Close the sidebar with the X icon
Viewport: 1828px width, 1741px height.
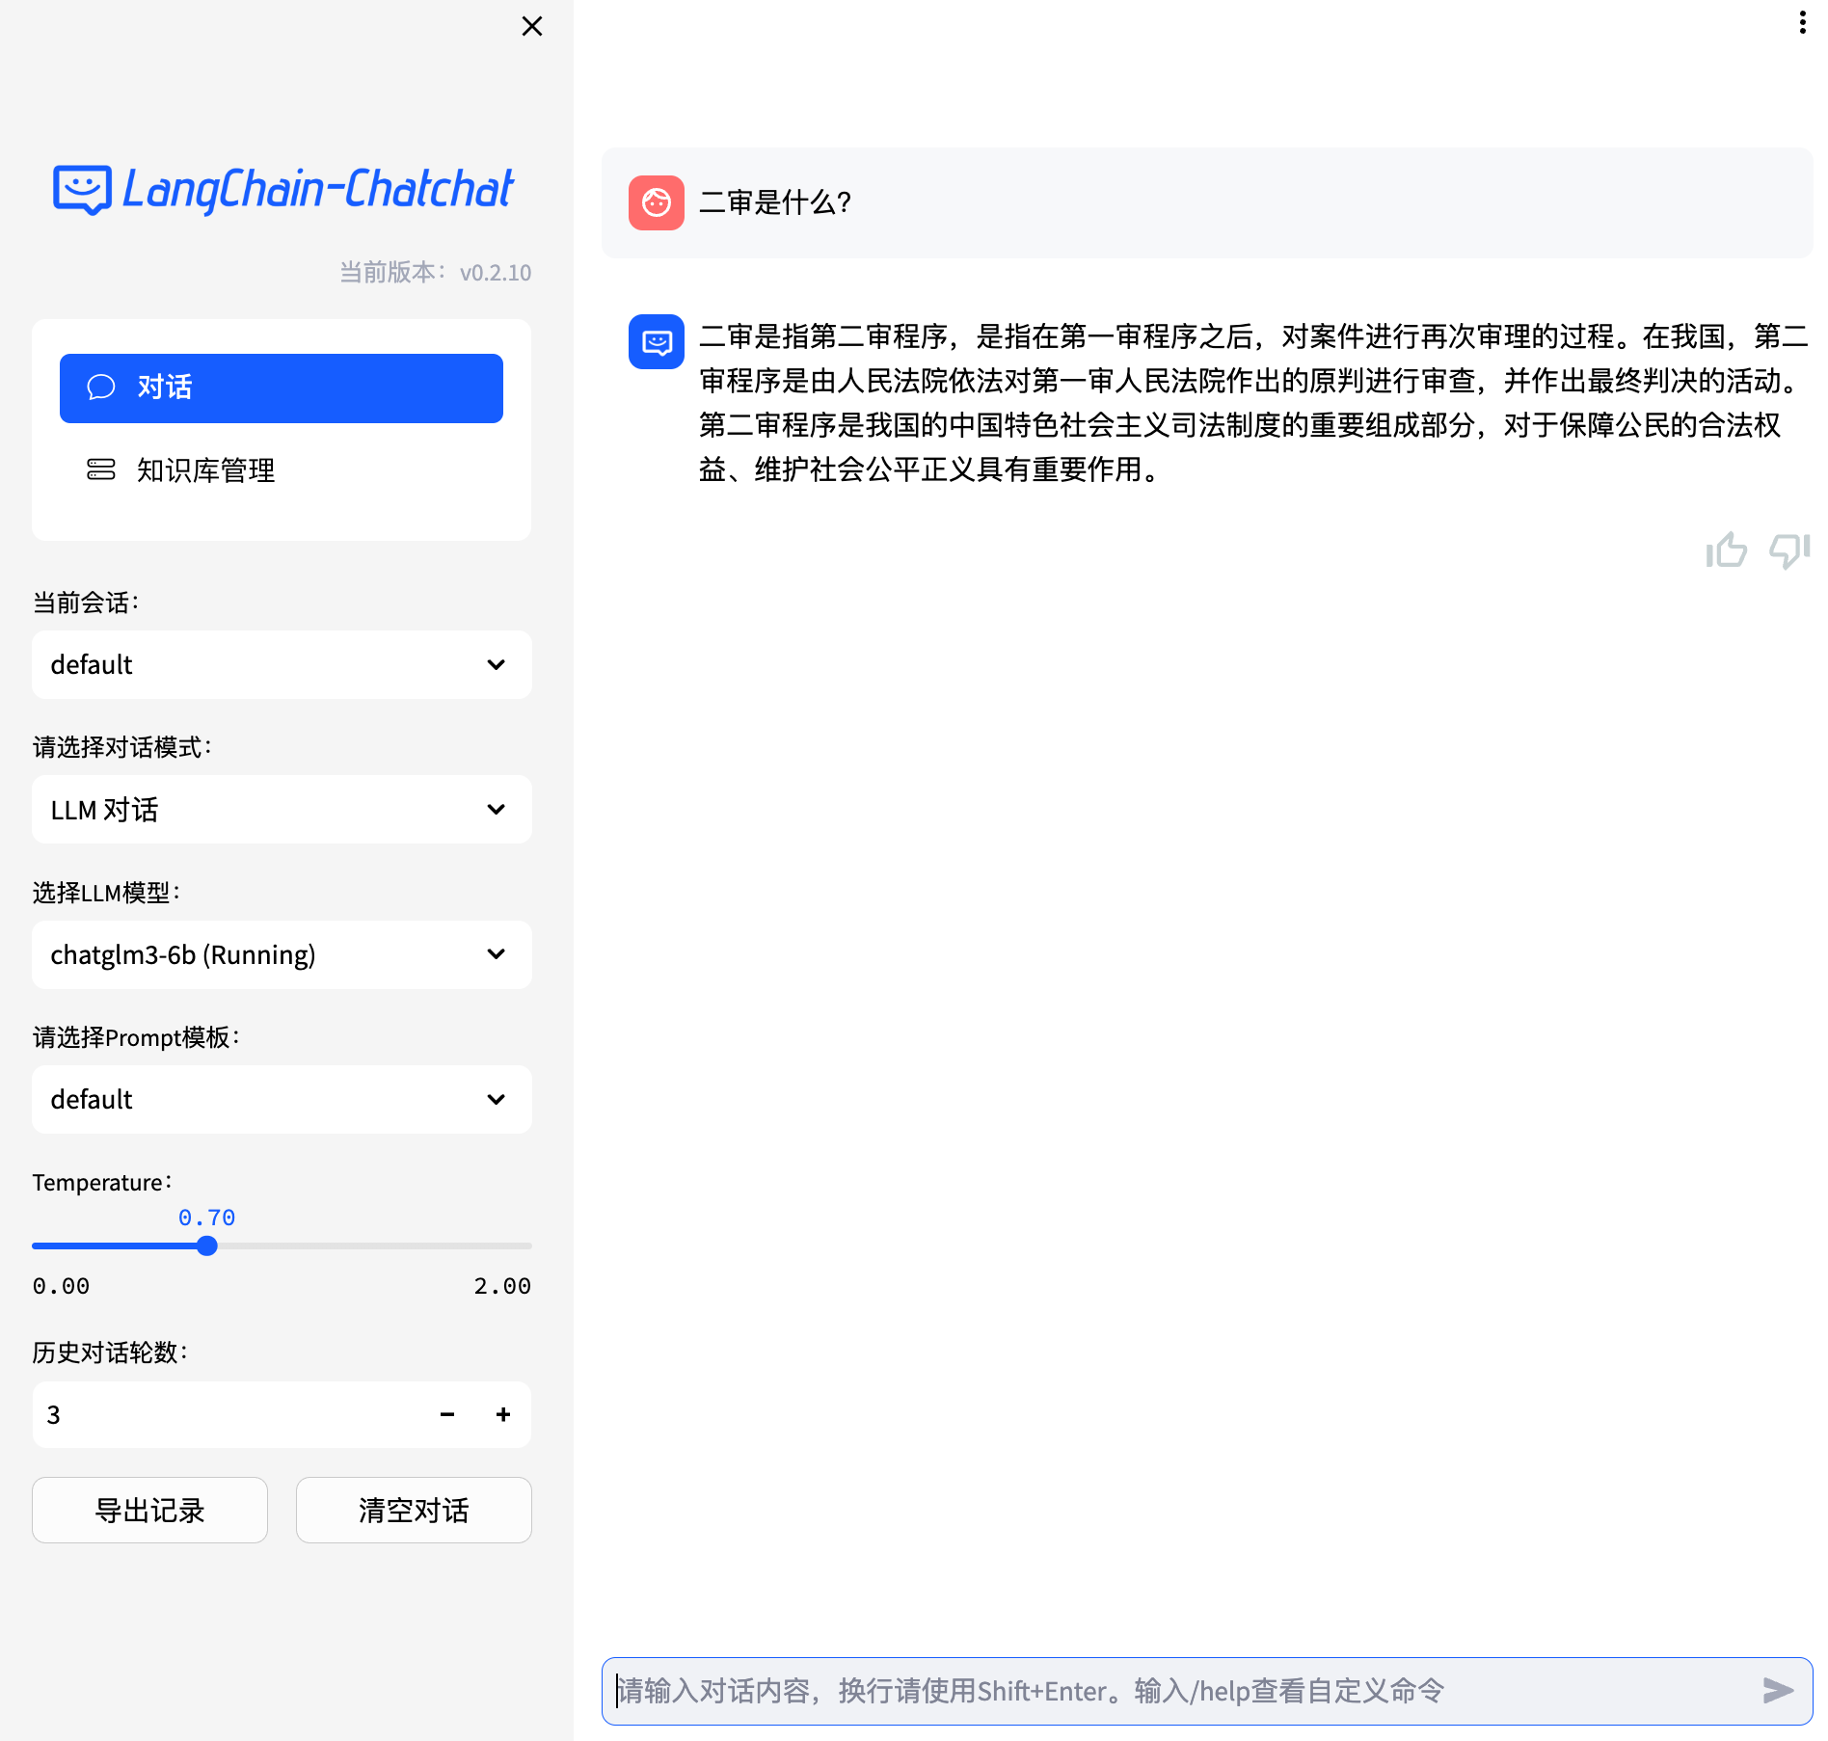[532, 26]
